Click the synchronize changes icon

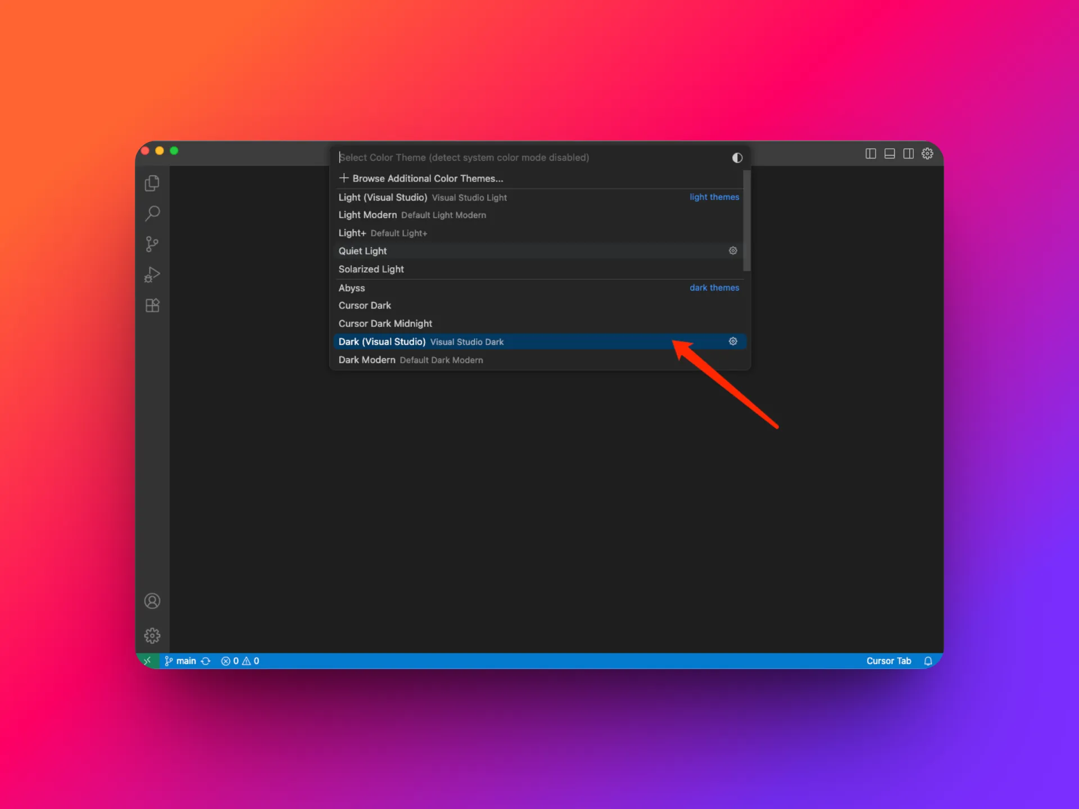(x=206, y=661)
